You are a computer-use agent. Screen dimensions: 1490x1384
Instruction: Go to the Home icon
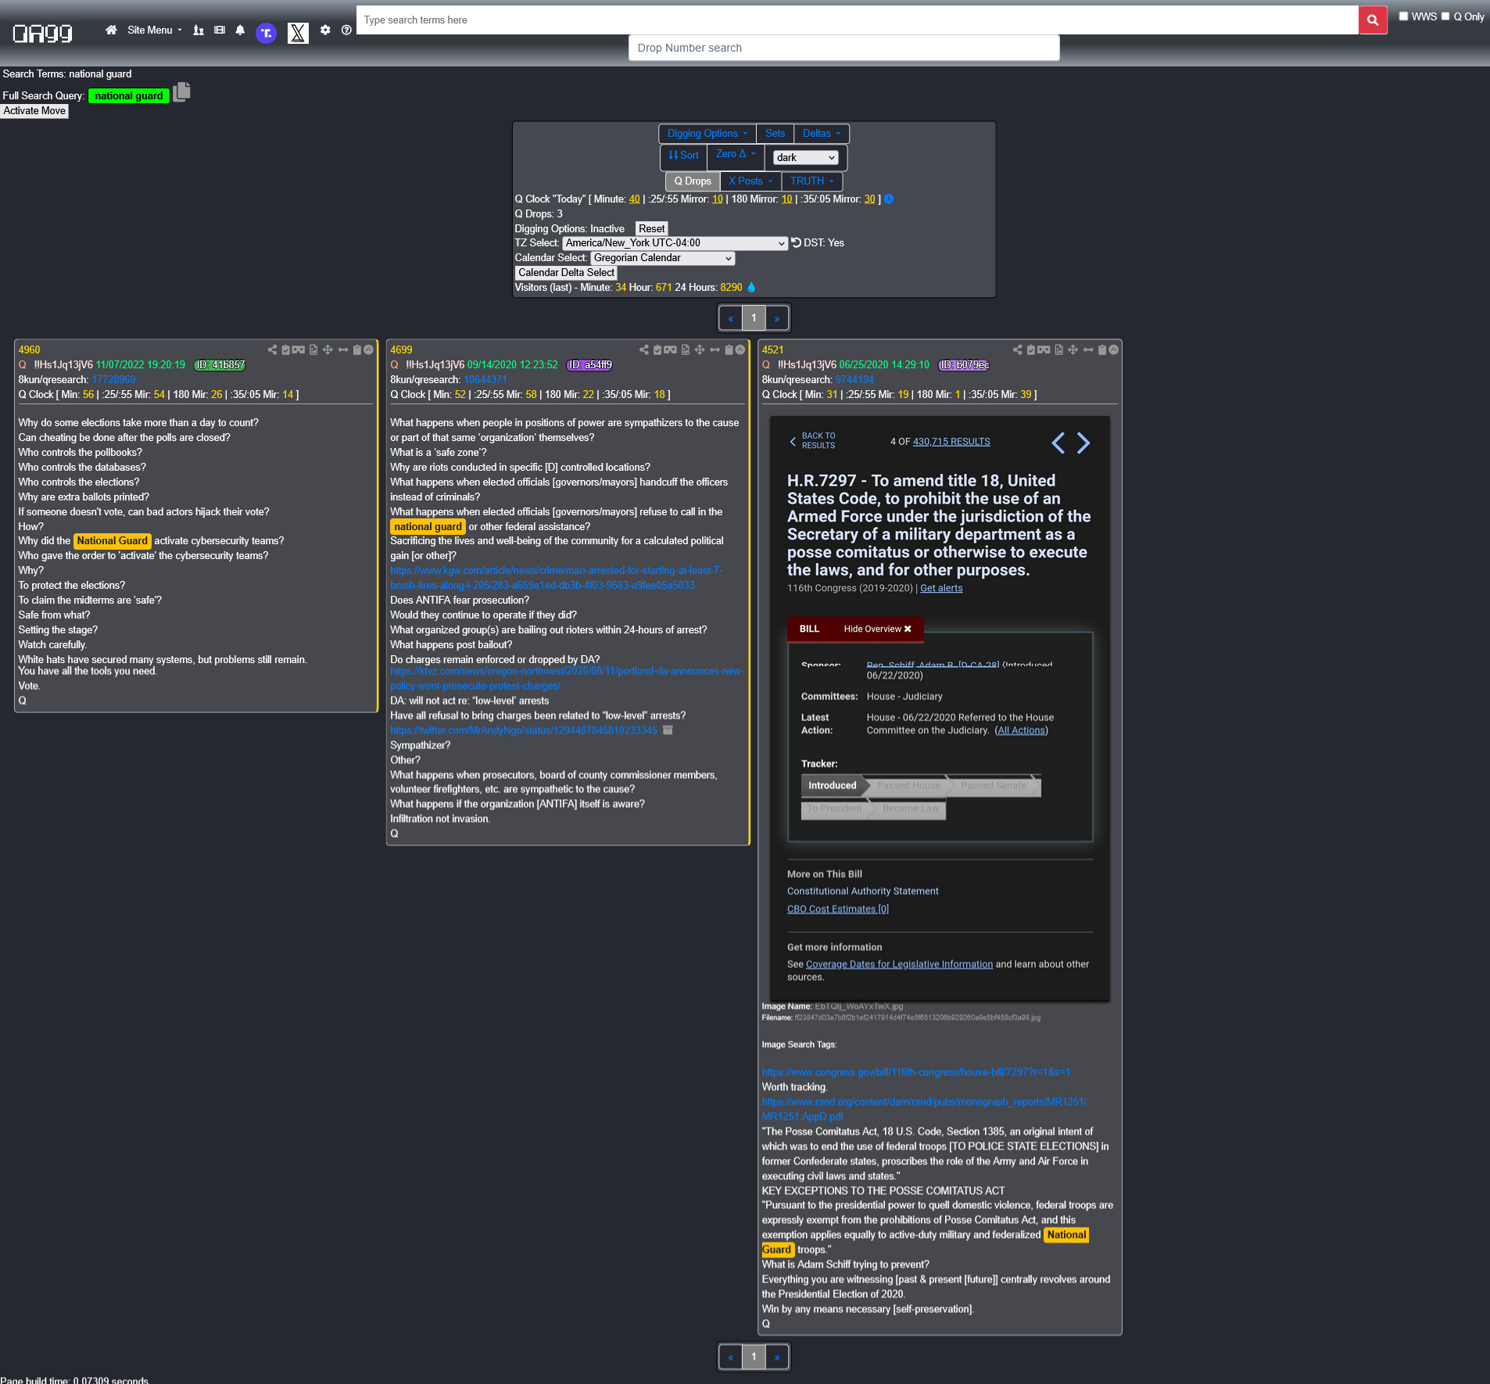[x=111, y=30]
